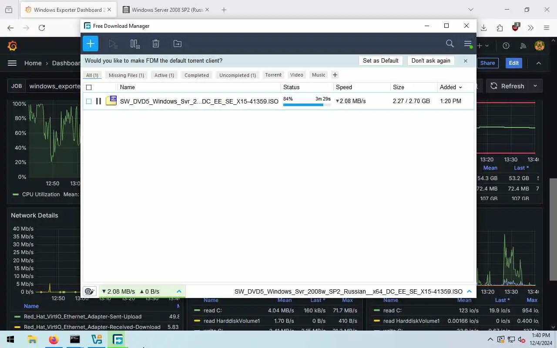Pause all downloads from toolbar
This screenshot has width=557, height=348.
click(134, 43)
